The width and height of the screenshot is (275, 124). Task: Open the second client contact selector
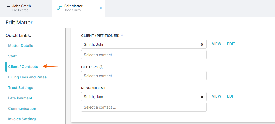[144, 55]
